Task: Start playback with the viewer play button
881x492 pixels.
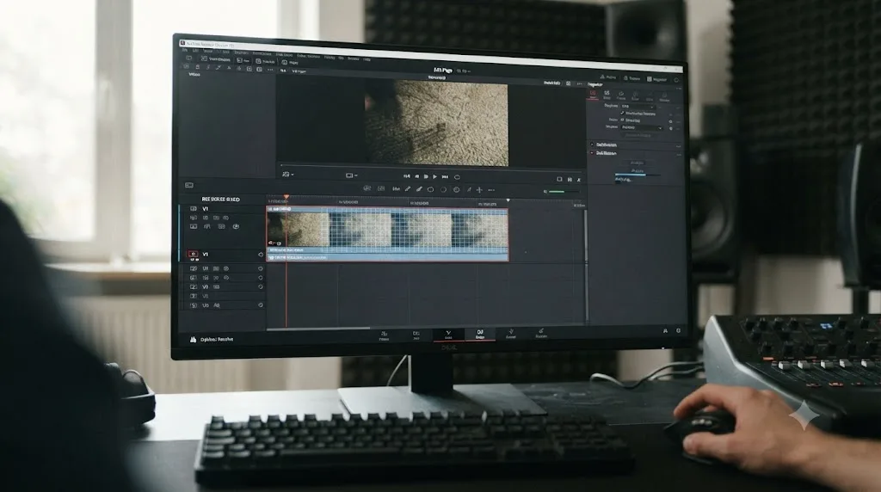Action: pos(434,176)
